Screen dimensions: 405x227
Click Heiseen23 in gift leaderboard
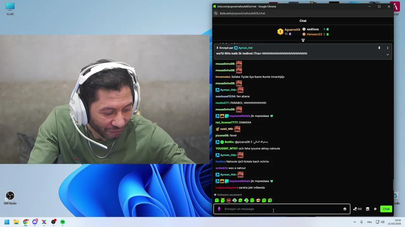coord(314,34)
